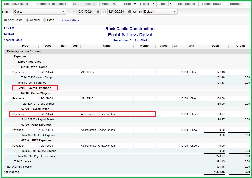This screenshot has width=252, height=178.
Task: Click the Date column header
Action: pos(48,46)
